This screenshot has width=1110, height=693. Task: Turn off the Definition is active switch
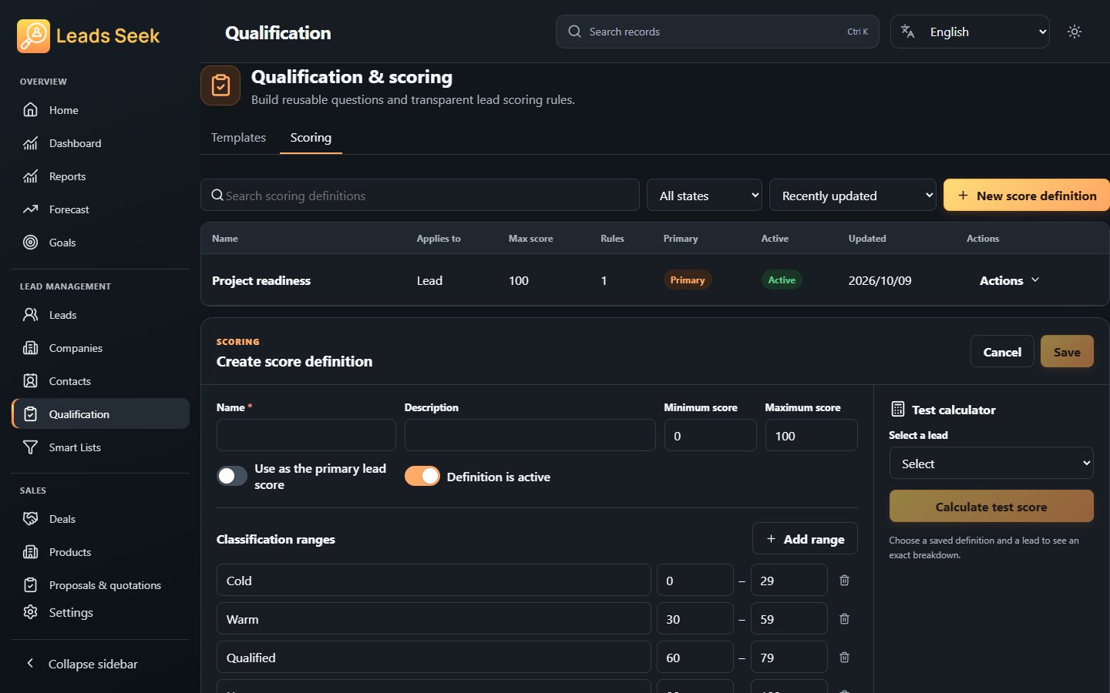[x=422, y=476]
